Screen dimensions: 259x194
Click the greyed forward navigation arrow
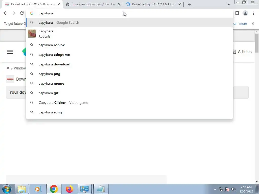(14, 13)
